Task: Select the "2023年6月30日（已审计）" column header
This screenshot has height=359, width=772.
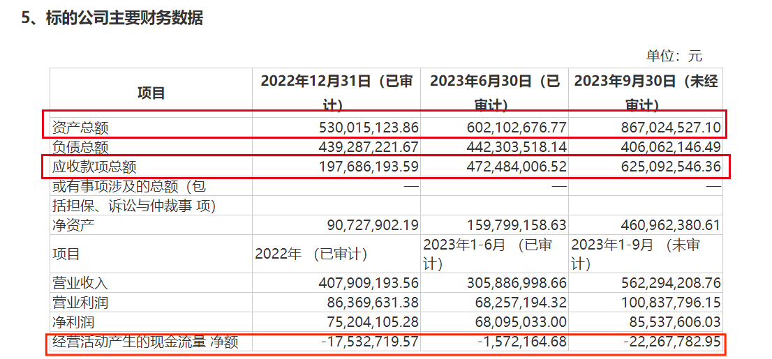Action: pos(494,92)
